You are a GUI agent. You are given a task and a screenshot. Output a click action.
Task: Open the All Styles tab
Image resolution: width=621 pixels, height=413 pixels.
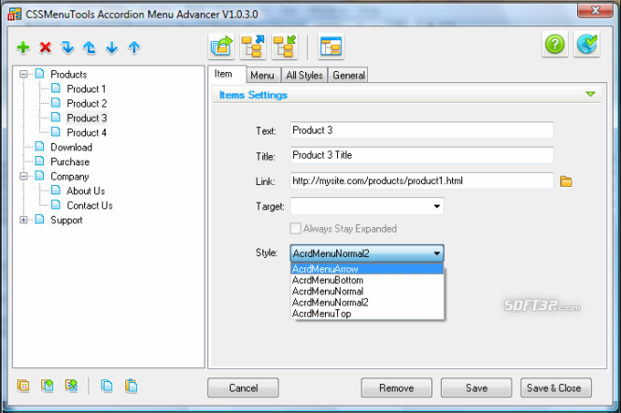tap(304, 76)
